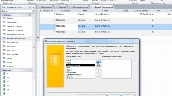The height and width of the screenshot is (96, 172).
Task: Open the Копия Покупатели table icon
Action: pyautogui.click(x=4, y=34)
